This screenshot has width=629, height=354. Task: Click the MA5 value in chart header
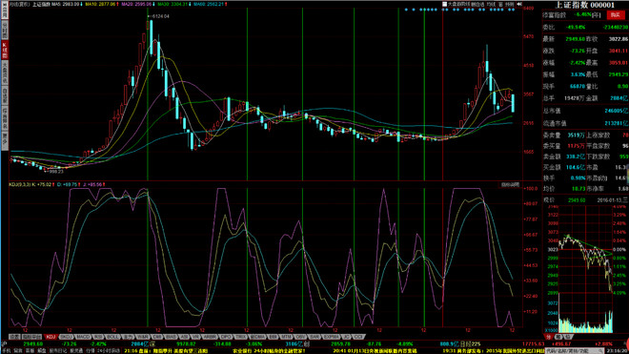(65, 4)
